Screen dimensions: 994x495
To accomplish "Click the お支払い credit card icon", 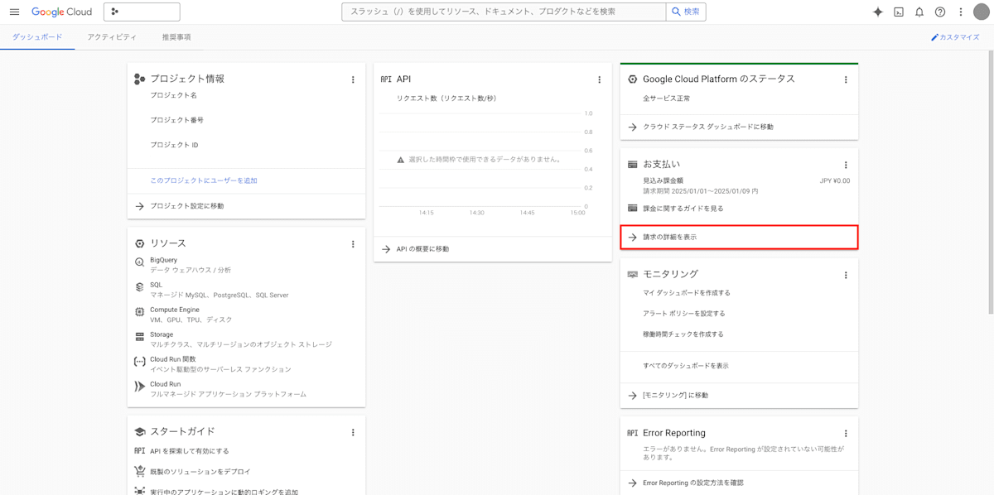I will [632, 165].
